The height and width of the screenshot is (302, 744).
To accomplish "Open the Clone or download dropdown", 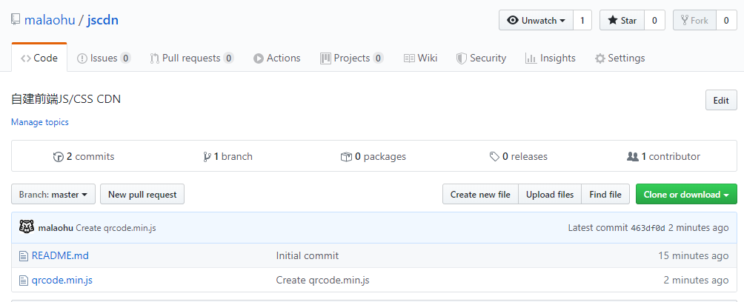I will pos(685,195).
